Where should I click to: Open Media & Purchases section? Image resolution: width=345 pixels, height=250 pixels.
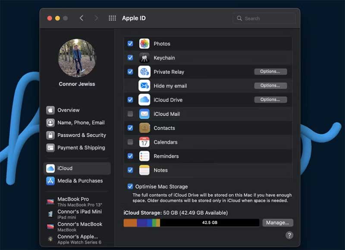(x=77, y=181)
